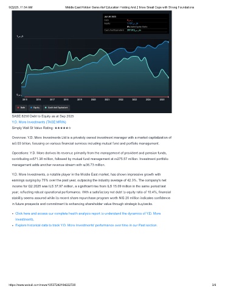
Task: Click the teal Cash and Equivalent dot
Action: tap(46, 108)
